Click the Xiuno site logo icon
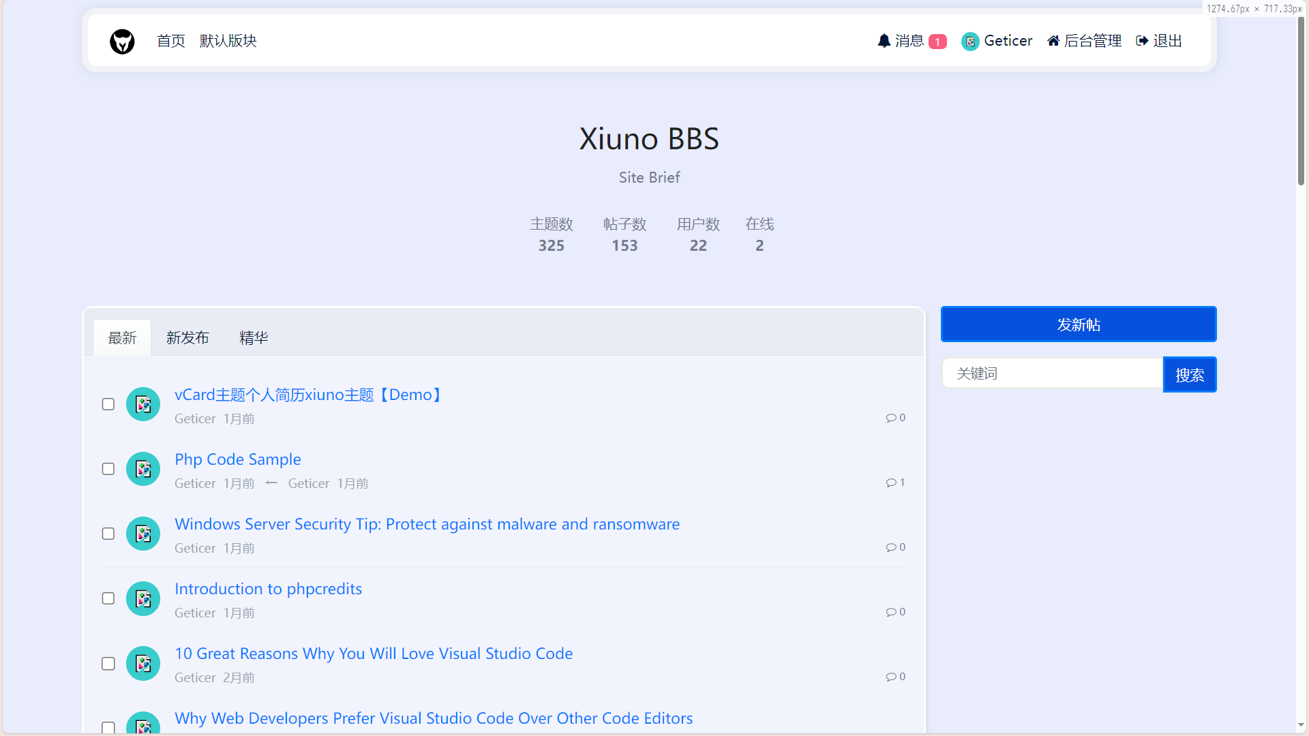 tap(122, 42)
